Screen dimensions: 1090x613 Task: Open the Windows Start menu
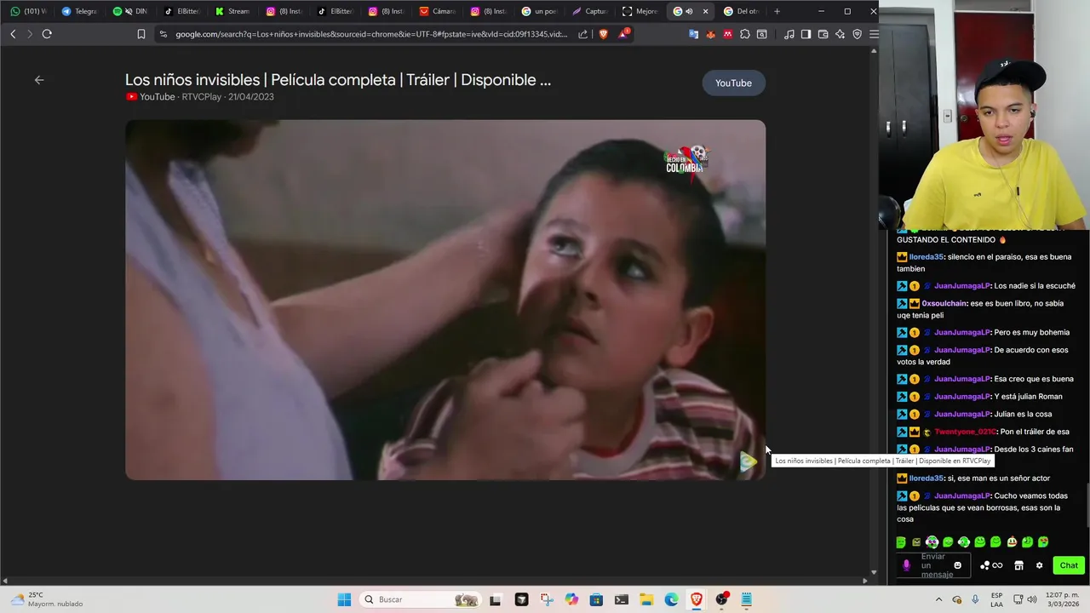pos(344,599)
